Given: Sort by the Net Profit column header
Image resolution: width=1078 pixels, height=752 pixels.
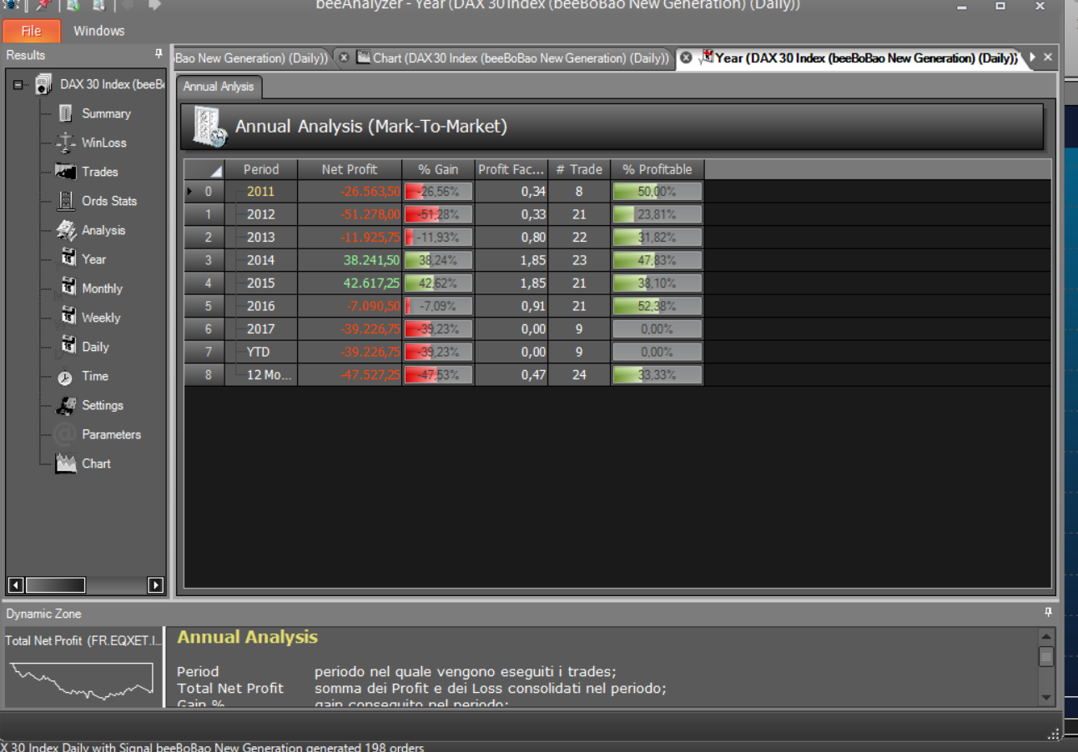Looking at the screenshot, I should click(x=350, y=169).
